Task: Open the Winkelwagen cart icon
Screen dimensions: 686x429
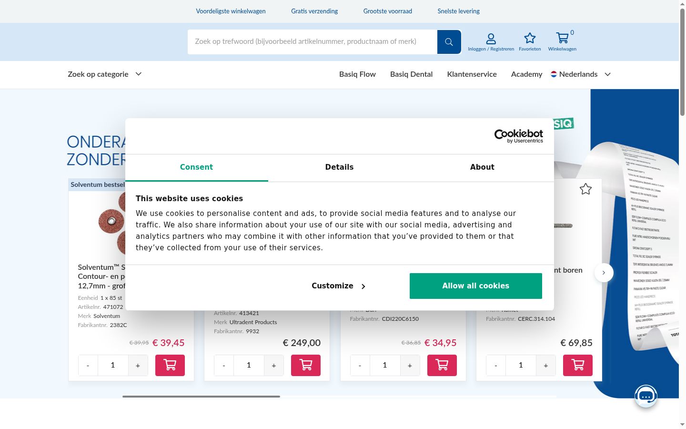Action: (562, 42)
